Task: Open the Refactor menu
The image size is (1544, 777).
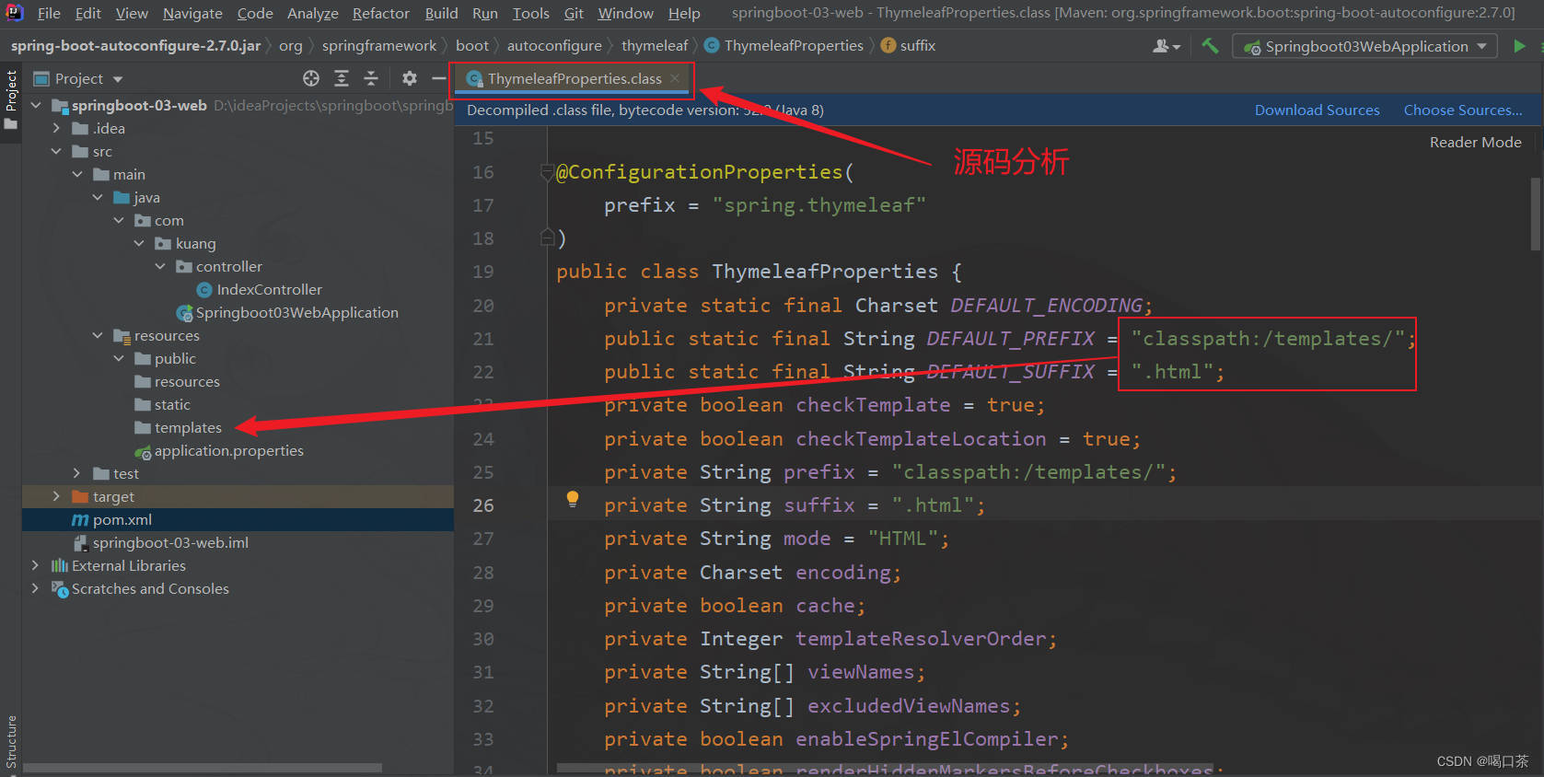Action: pyautogui.click(x=380, y=13)
